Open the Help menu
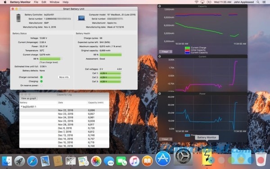The width and height of the screenshot is (270, 169). [65, 2]
